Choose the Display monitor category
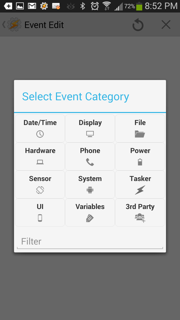This screenshot has height=320, width=180. click(x=90, y=128)
